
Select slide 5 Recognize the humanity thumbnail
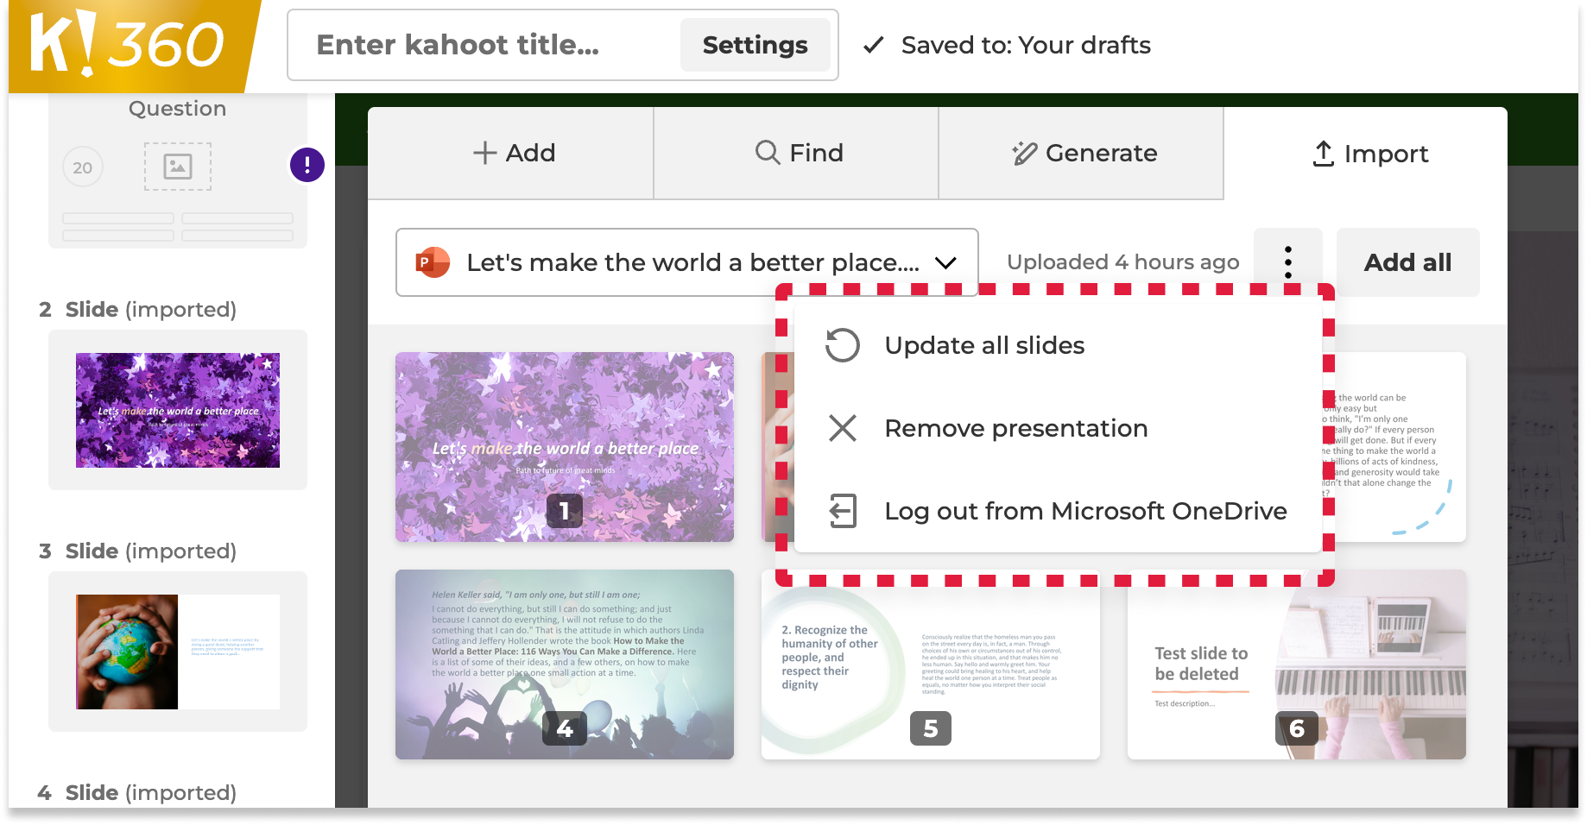[x=931, y=664]
